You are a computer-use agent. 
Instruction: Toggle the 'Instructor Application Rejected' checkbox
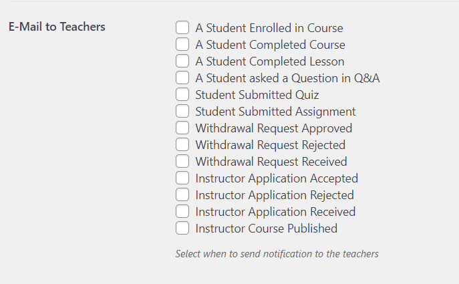coord(182,195)
